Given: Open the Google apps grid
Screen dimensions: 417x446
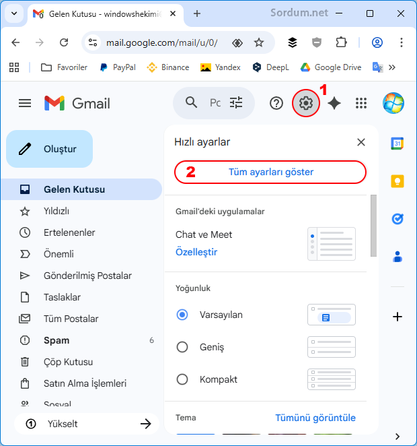Looking at the screenshot, I should pyautogui.click(x=361, y=103).
